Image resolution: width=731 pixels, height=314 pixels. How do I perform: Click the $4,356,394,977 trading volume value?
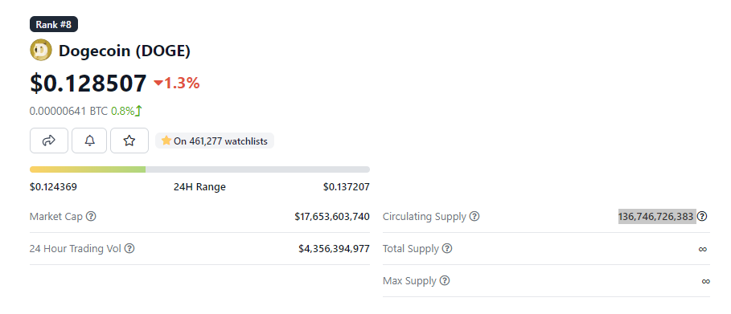(x=334, y=249)
